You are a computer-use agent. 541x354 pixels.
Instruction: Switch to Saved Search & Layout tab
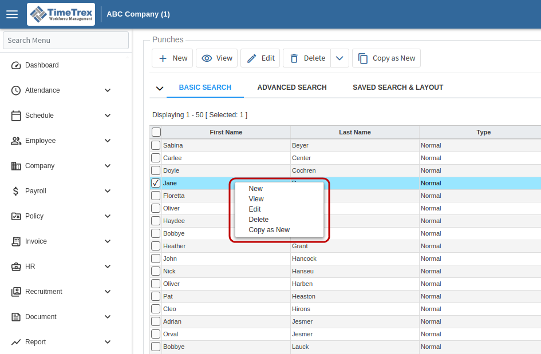click(398, 87)
